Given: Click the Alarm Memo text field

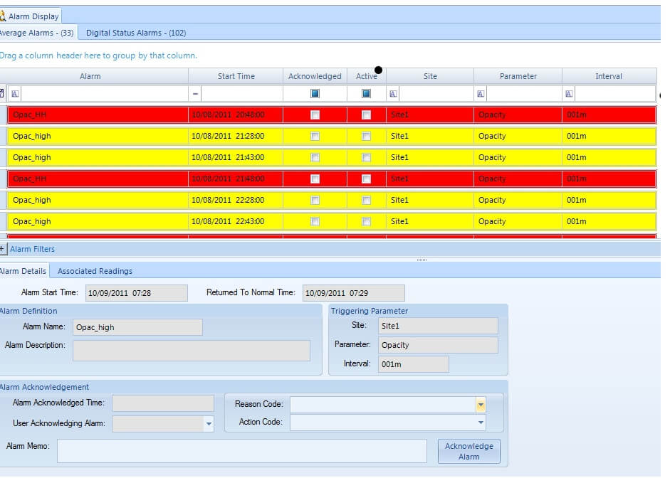Looking at the screenshot, I should (x=242, y=451).
